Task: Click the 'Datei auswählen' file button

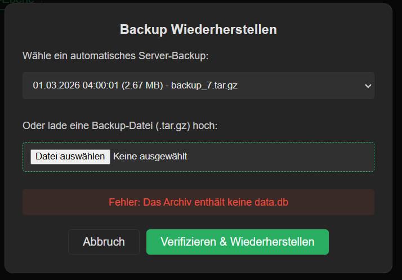Action: pos(70,157)
